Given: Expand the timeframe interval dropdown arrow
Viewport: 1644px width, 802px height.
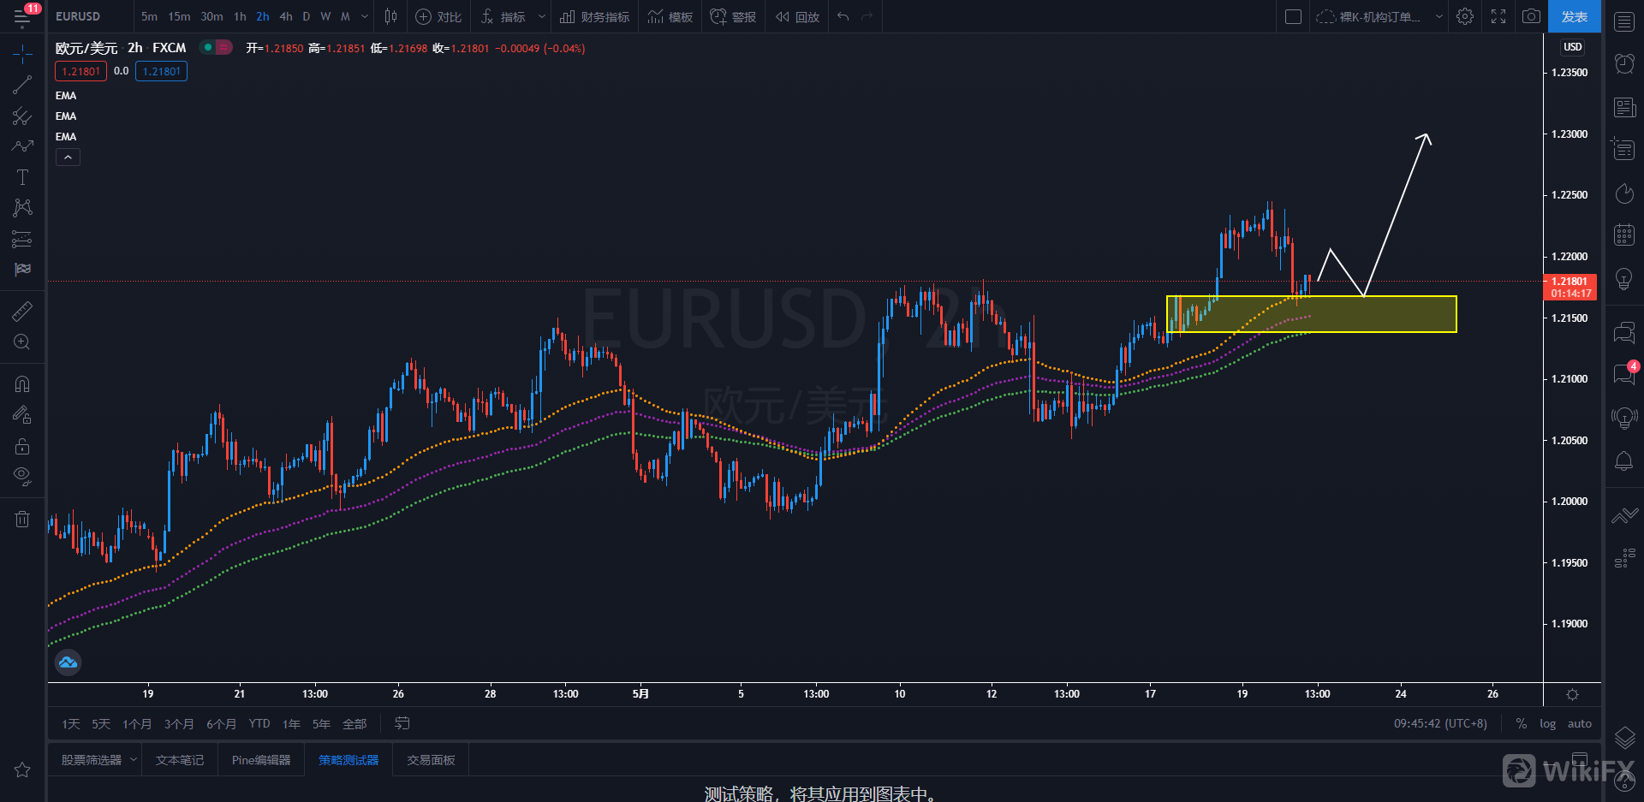Looking at the screenshot, I should click(365, 16).
